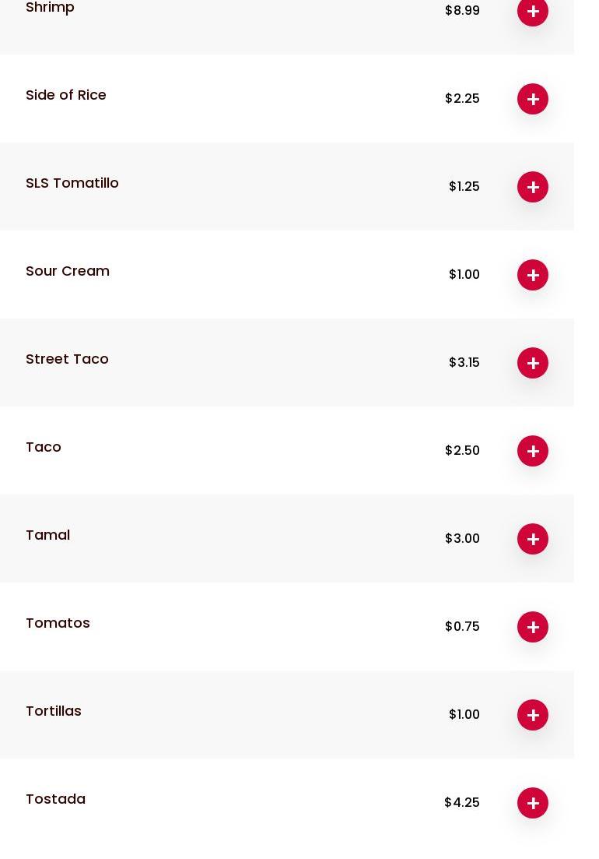The image size is (599, 859).
Task: Open the SLS Tomatillo item details
Action: click(x=72, y=183)
